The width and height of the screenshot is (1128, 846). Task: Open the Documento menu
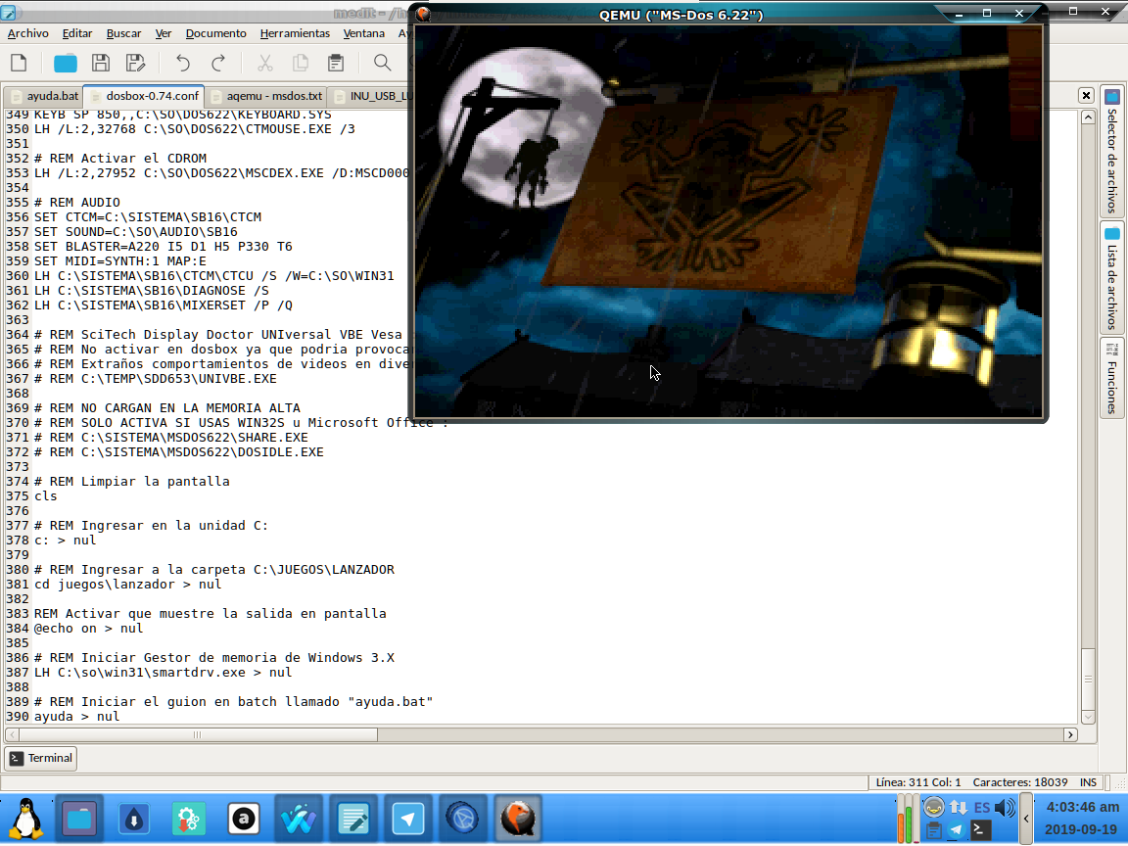point(215,33)
